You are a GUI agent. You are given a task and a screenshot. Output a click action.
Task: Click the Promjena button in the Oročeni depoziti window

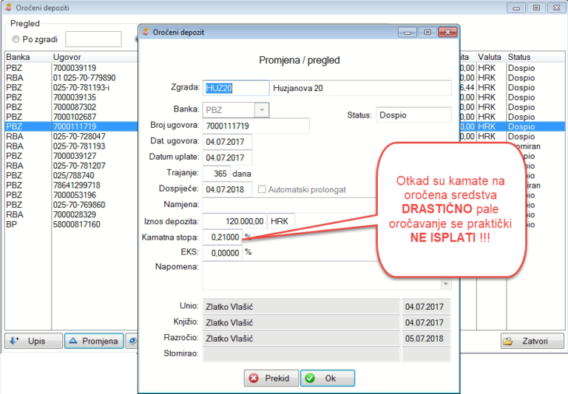(x=94, y=341)
